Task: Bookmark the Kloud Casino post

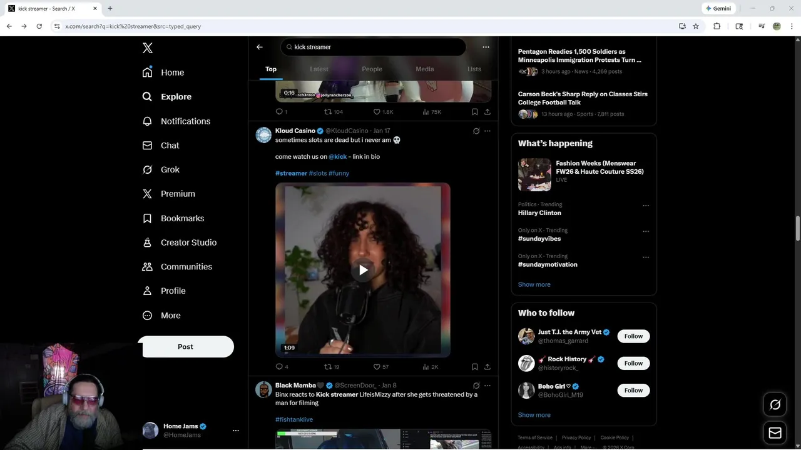Action: coord(475,367)
